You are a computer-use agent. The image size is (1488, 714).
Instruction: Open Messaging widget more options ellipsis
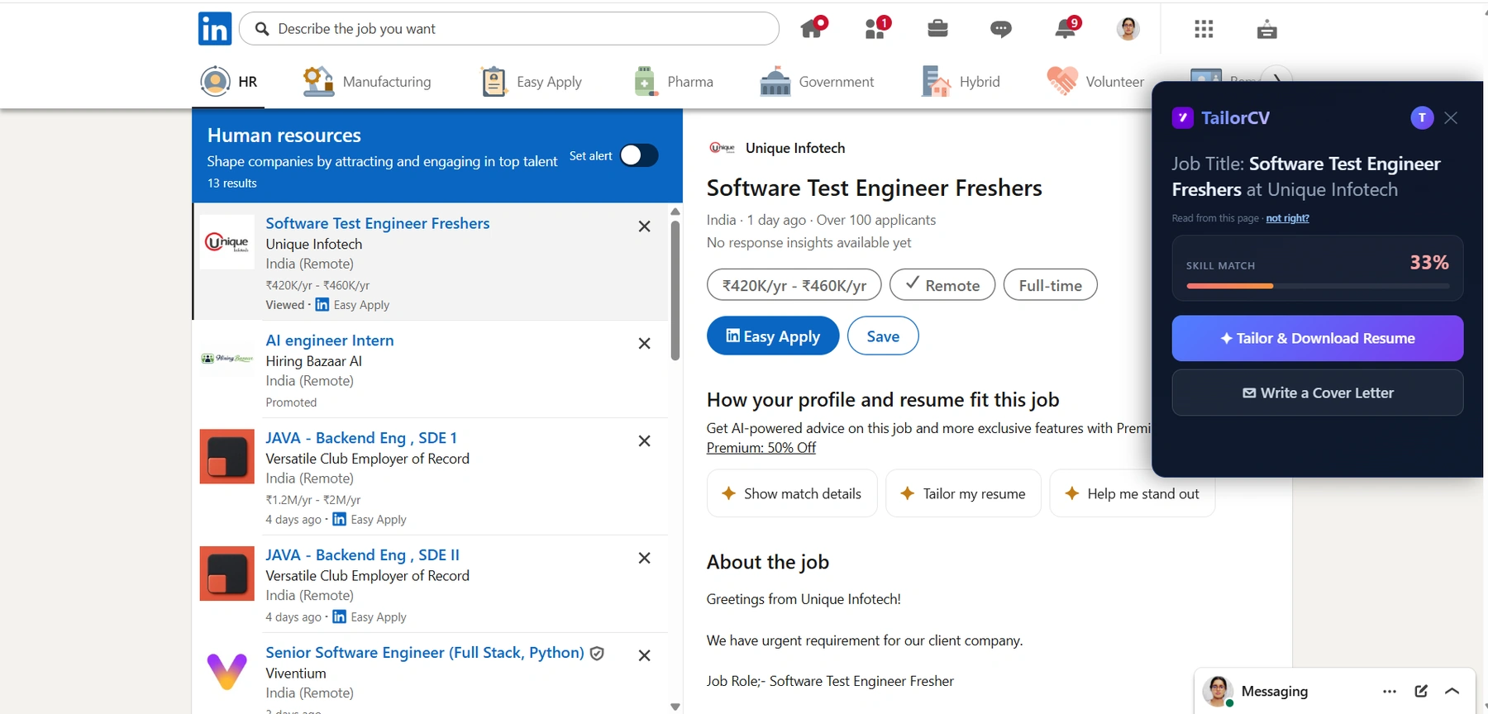click(1390, 692)
